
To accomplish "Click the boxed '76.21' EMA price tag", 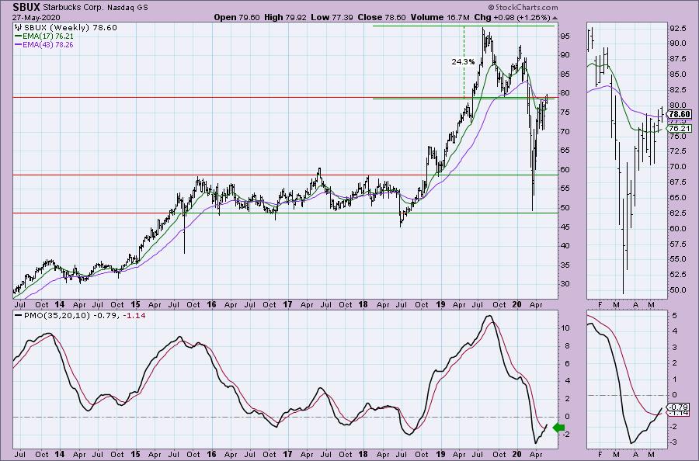I will point(680,128).
